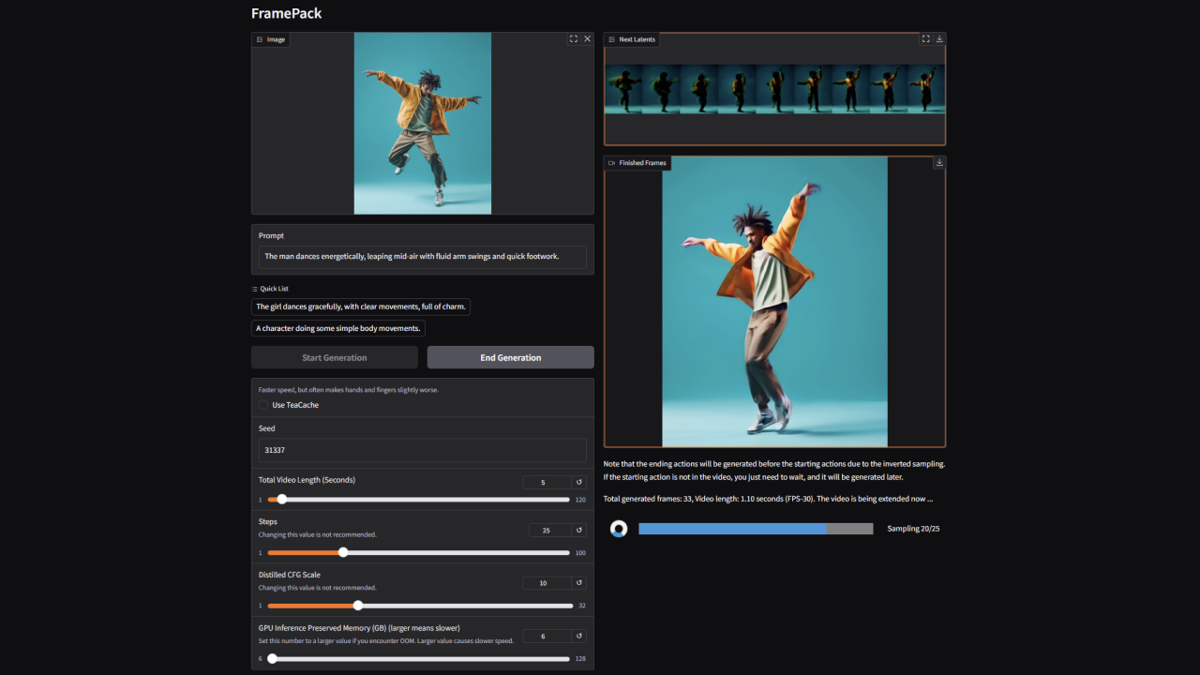
Task: Click the Start Generation button
Action: (x=334, y=357)
